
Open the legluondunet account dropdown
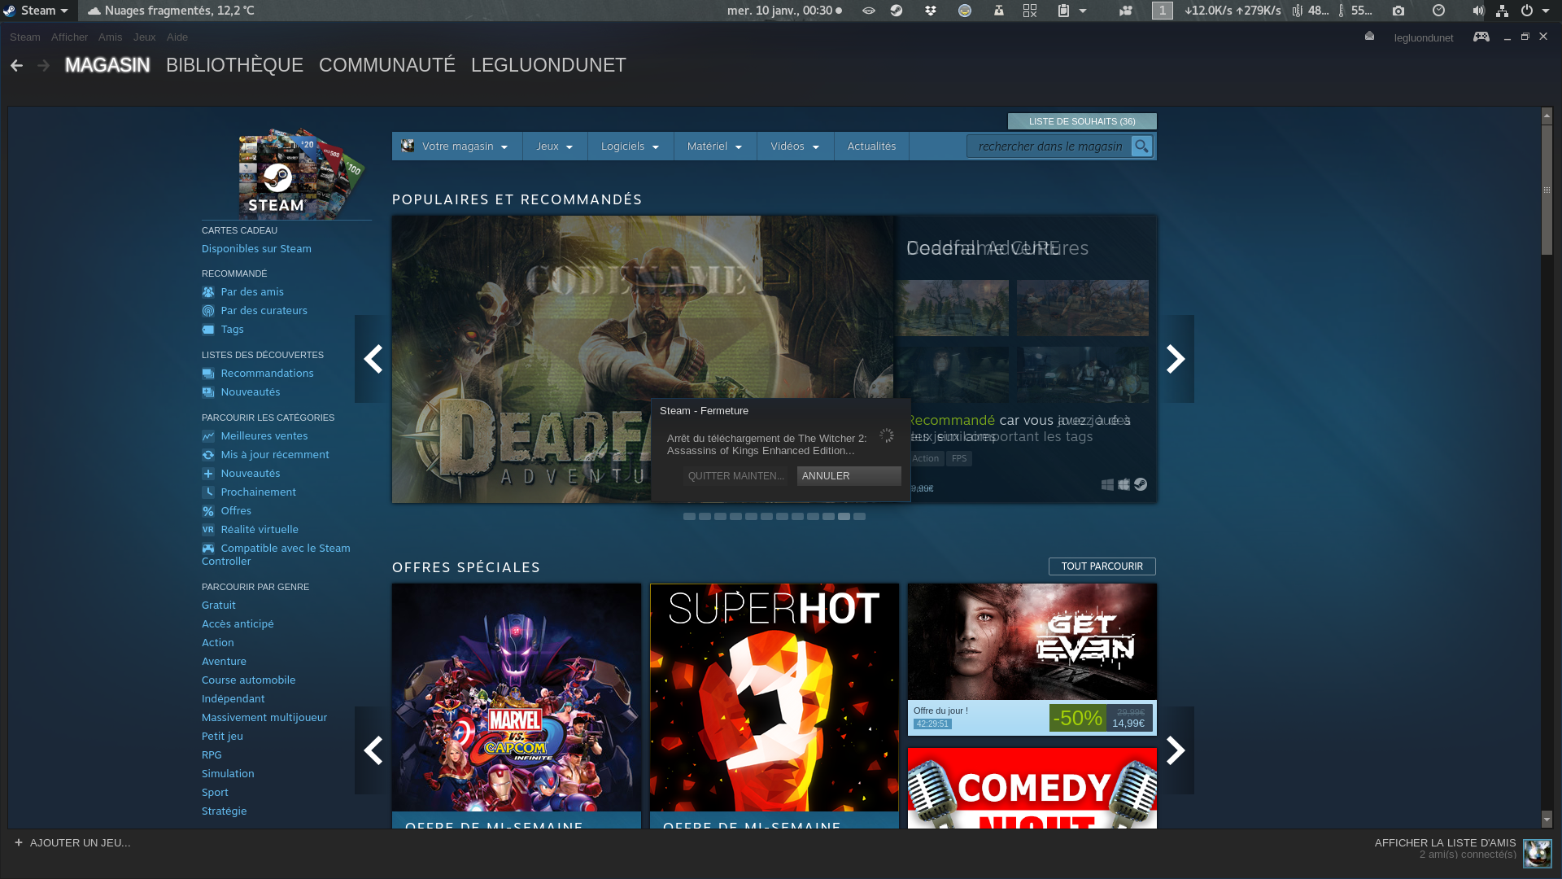point(1424,37)
